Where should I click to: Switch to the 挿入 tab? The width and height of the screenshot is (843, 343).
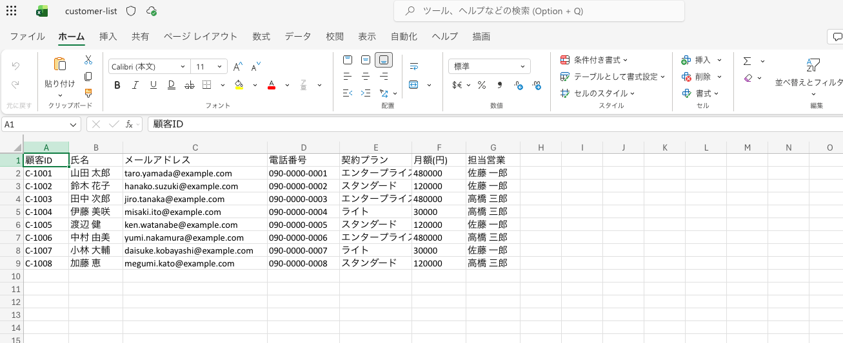click(x=108, y=37)
